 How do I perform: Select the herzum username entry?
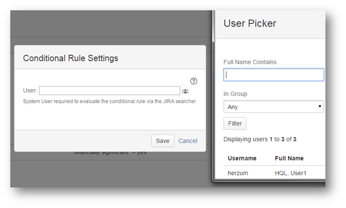[x=238, y=173]
